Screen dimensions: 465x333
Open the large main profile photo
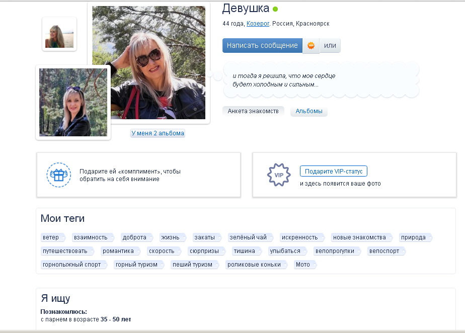coord(148,62)
